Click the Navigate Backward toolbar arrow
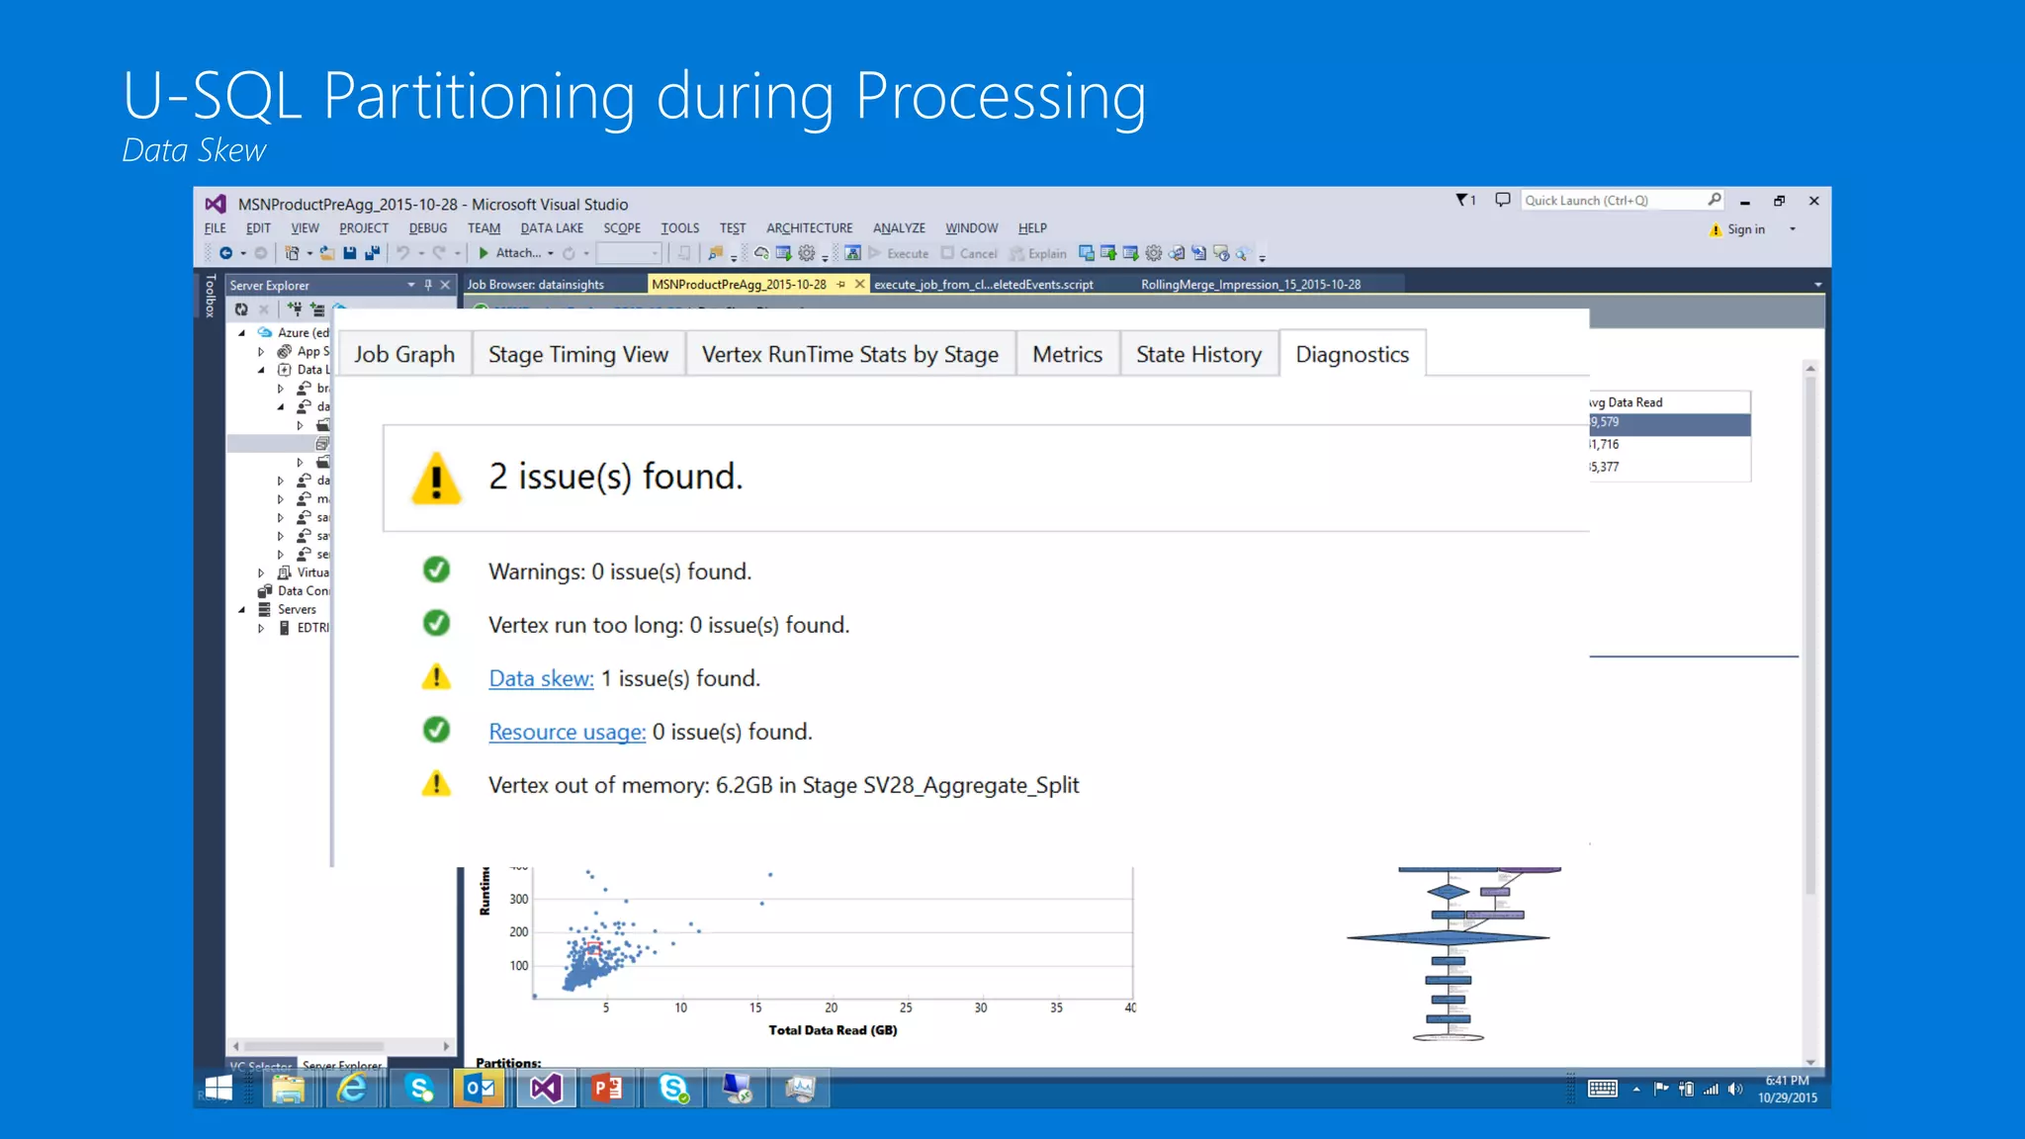Viewport: 2025px width, 1139px height. click(226, 253)
